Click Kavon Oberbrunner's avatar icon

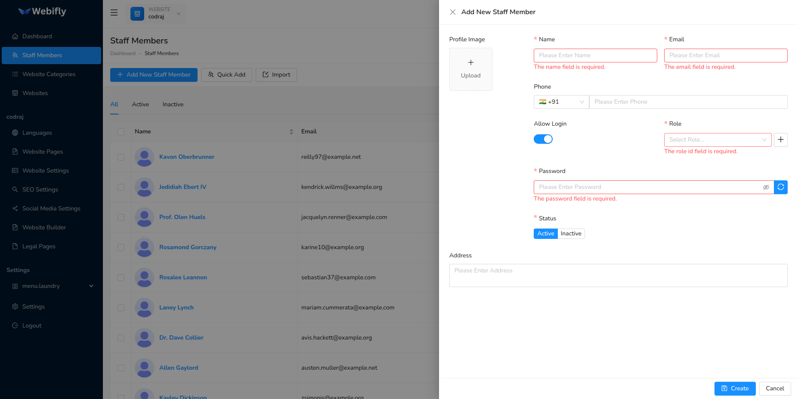click(144, 157)
